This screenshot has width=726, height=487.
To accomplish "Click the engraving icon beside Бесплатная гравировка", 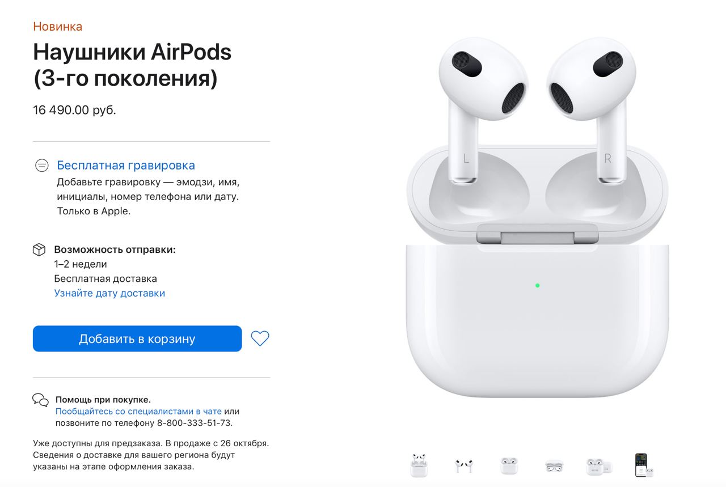I will (42, 166).
